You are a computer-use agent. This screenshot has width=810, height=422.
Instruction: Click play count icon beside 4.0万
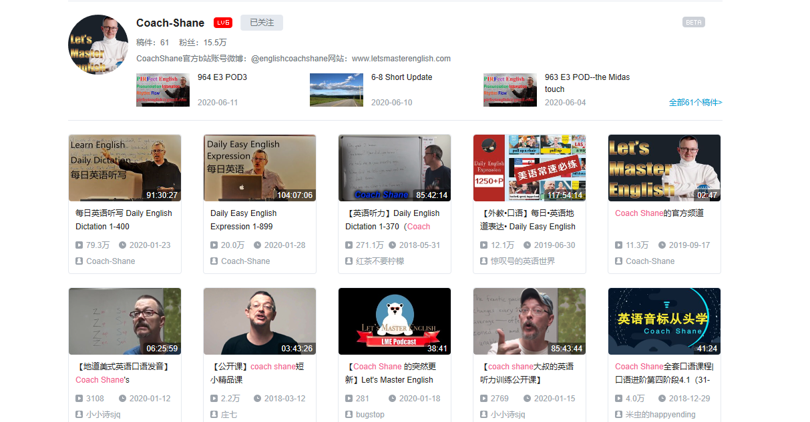coord(619,399)
